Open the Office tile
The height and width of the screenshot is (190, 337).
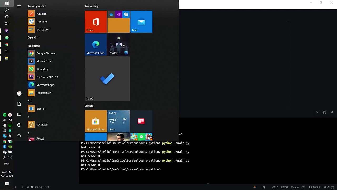(96, 22)
